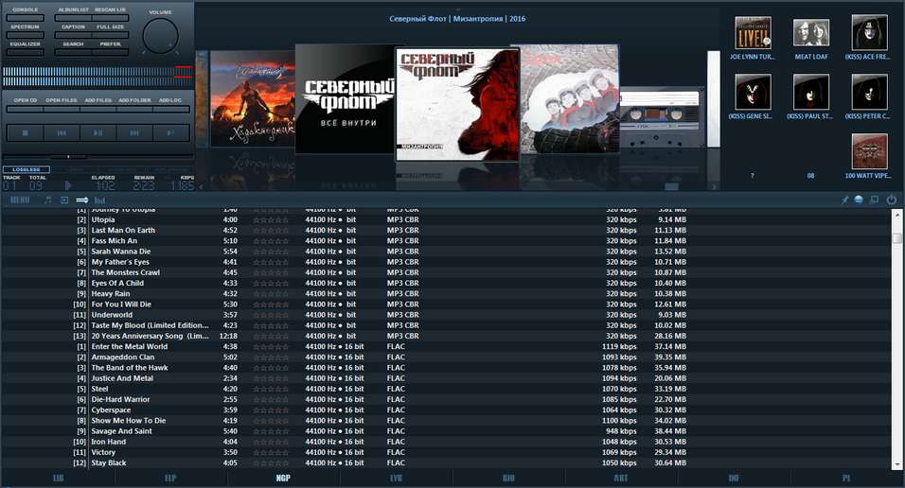905x488 pixels.
Task: Select the fantasy warrior cover in coverflow
Action: [x=252, y=98]
